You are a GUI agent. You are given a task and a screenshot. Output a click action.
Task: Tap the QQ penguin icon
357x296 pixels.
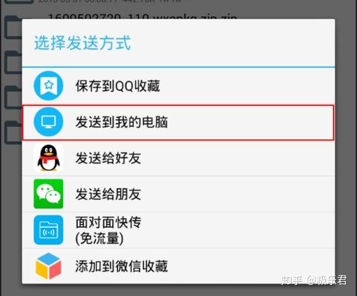tap(49, 157)
